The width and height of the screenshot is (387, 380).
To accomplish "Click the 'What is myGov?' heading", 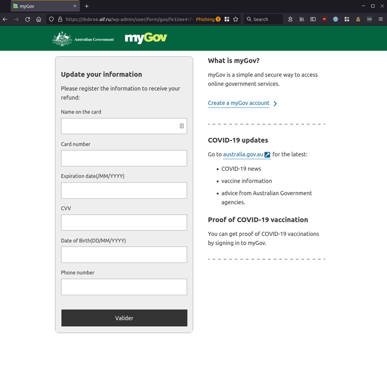I will pyautogui.click(x=234, y=61).
